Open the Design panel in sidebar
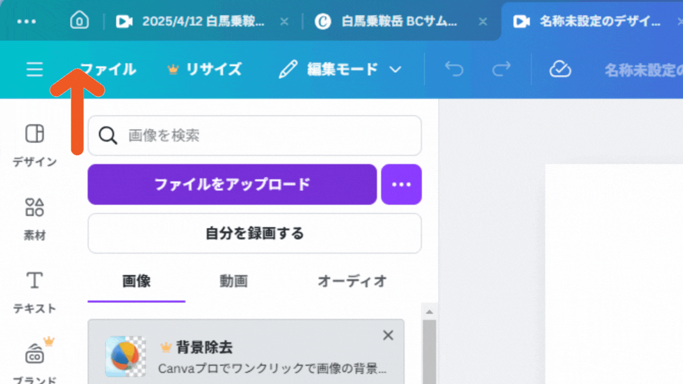Viewport: 683px width, 384px height. pyautogui.click(x=34, y=144)
